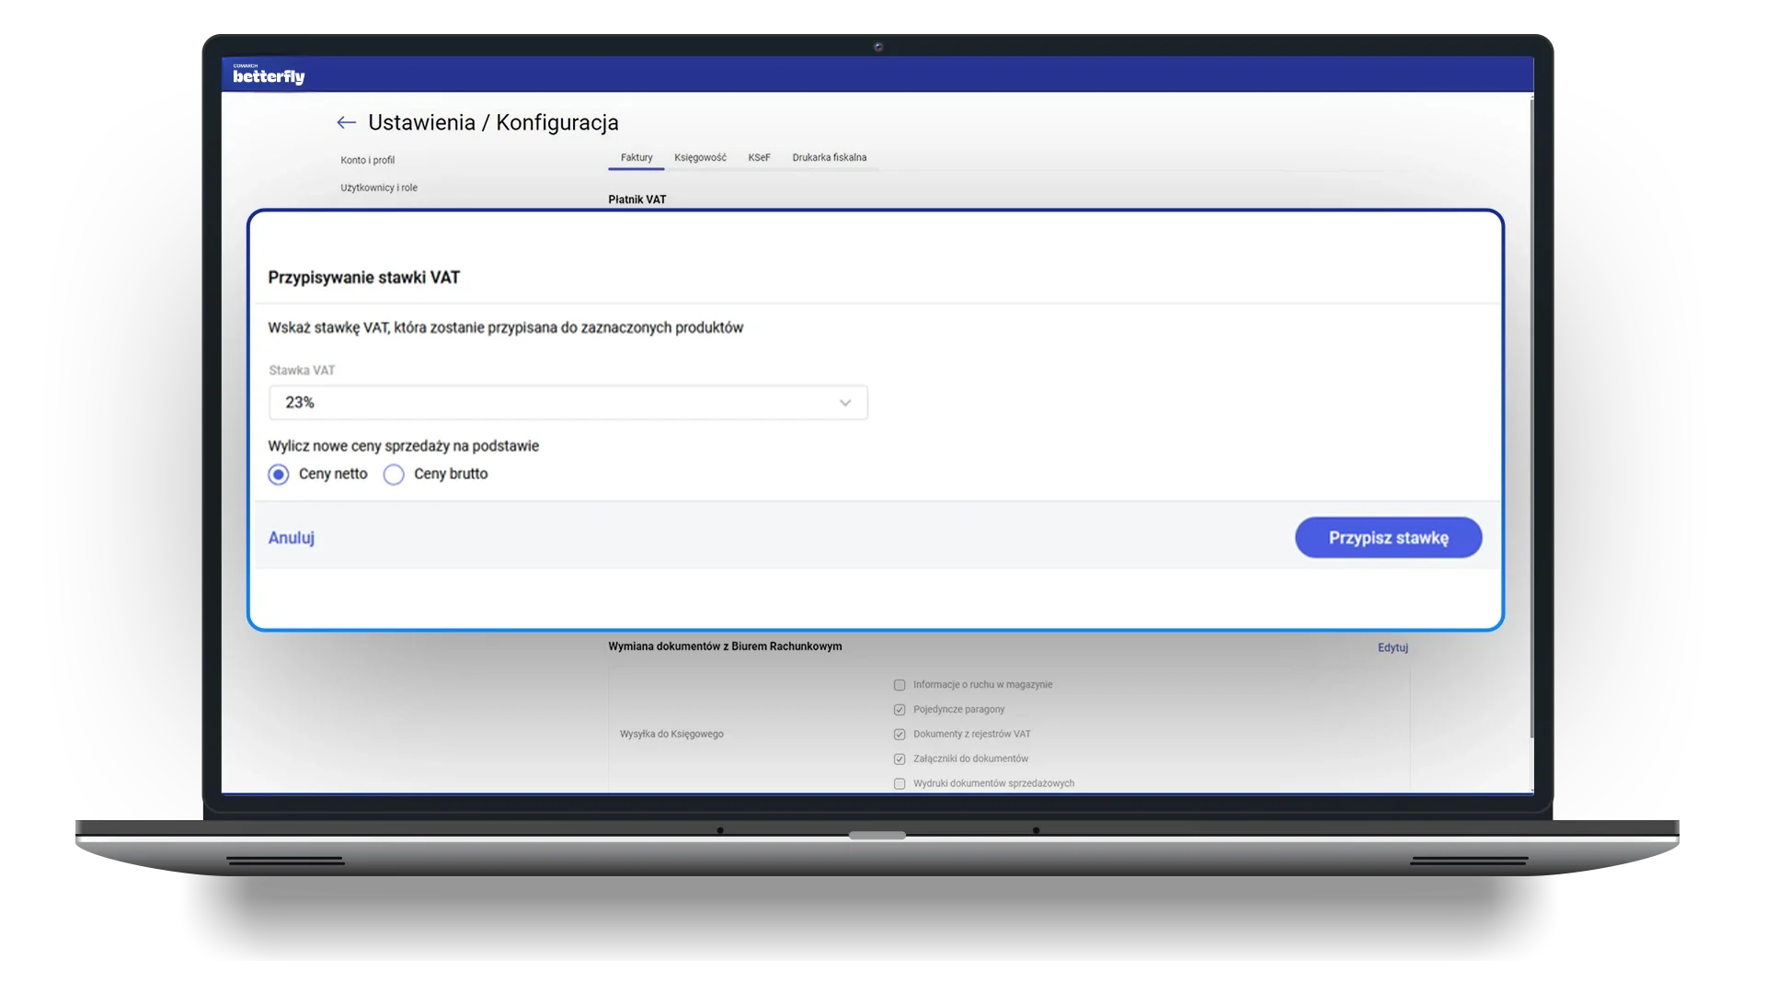The image size is (1766, 993).
Task: Select the Ceny netto radio option
Action: point(279,474)
